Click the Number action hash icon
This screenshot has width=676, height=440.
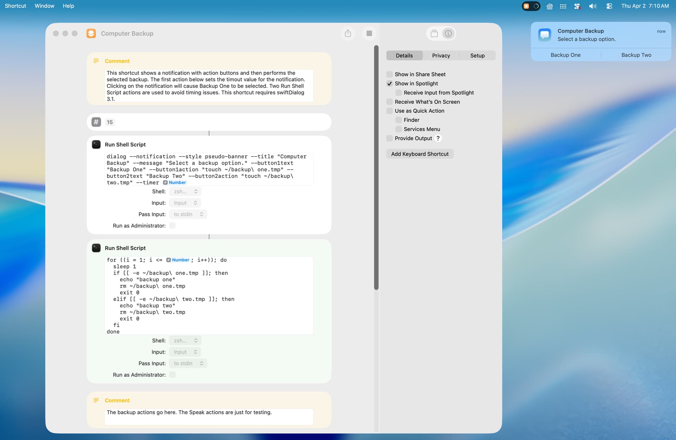96,122
